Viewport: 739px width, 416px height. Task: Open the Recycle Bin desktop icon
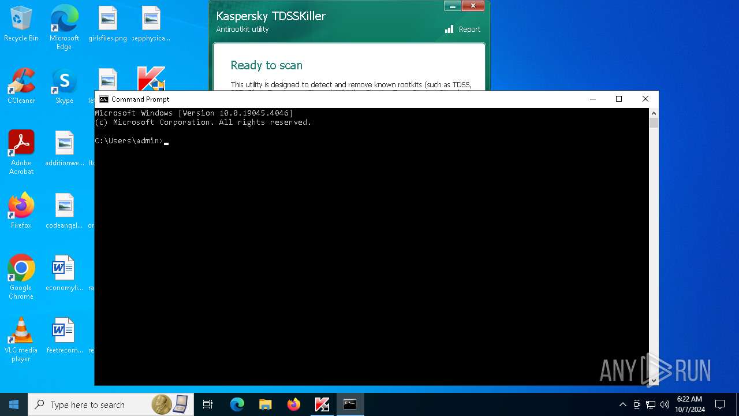tap(21, 24)
